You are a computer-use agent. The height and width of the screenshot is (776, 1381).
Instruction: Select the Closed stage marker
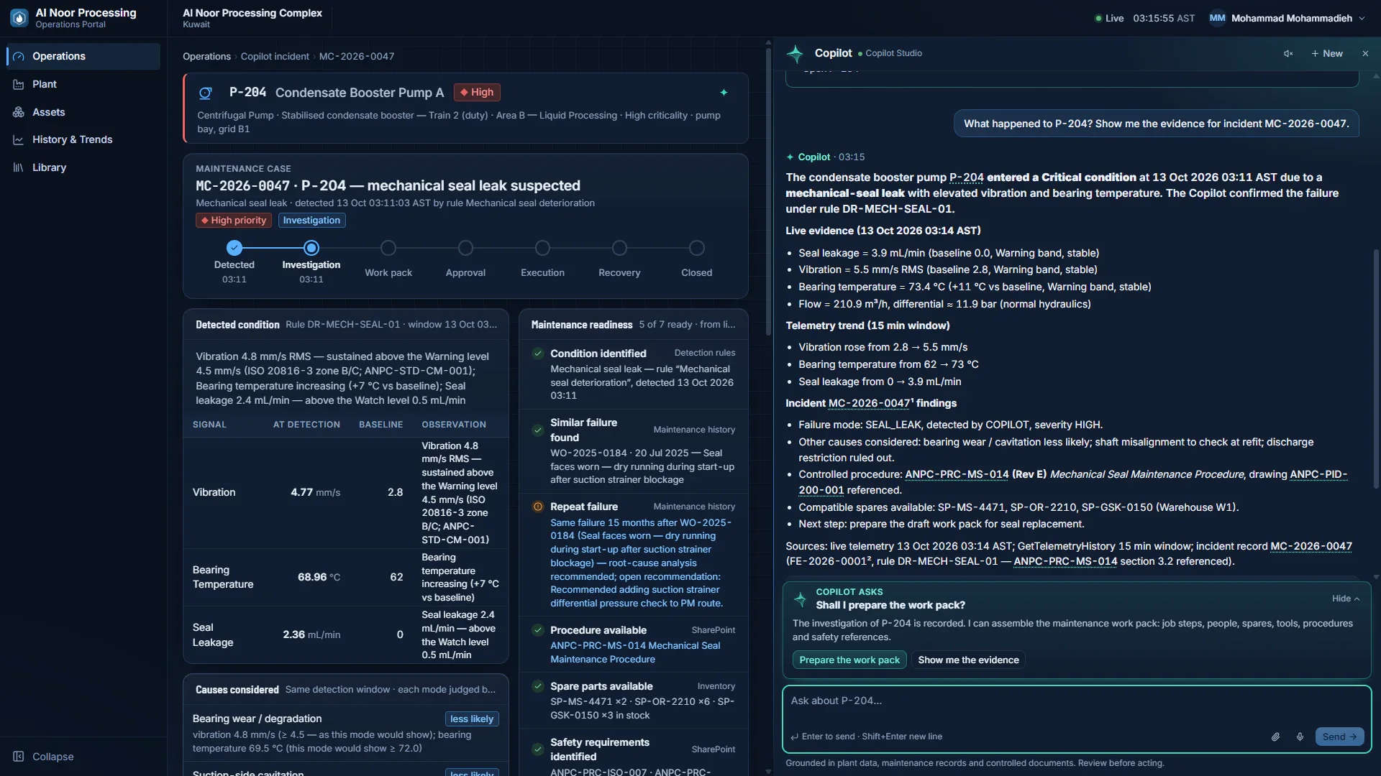point(696,248)
